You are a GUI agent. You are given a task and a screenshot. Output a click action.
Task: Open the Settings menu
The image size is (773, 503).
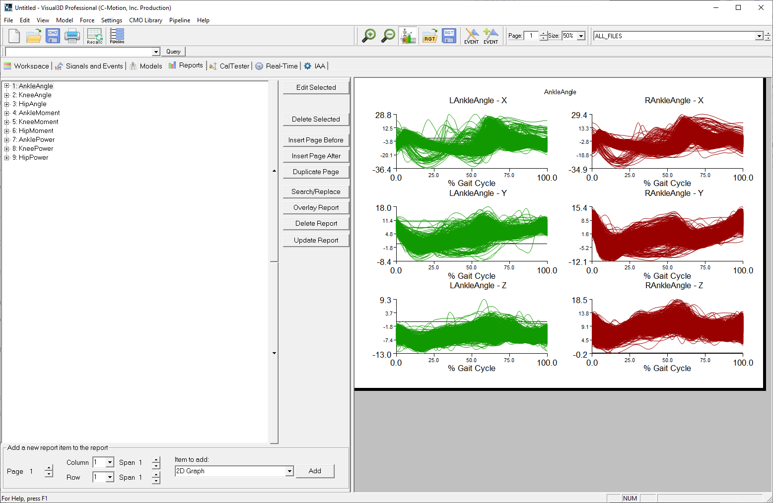click(112, 20)
